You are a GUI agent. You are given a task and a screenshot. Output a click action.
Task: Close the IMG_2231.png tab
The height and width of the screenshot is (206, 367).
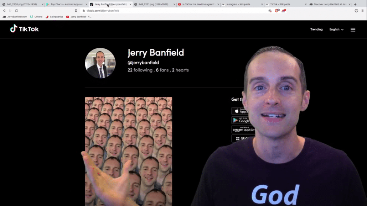point(174,4)
